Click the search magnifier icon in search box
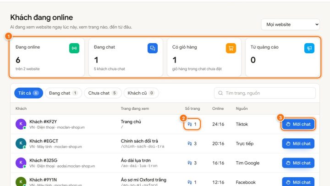This screenshot has height=186, width=330. (220, 93)
